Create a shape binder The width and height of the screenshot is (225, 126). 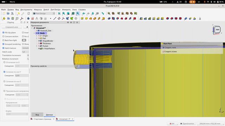click(67, 19)
